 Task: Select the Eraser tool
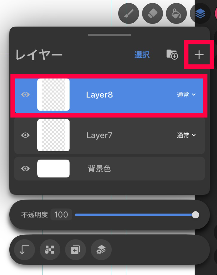point(153,13)
